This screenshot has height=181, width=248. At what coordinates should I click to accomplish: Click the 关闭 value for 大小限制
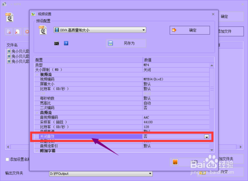147,70
